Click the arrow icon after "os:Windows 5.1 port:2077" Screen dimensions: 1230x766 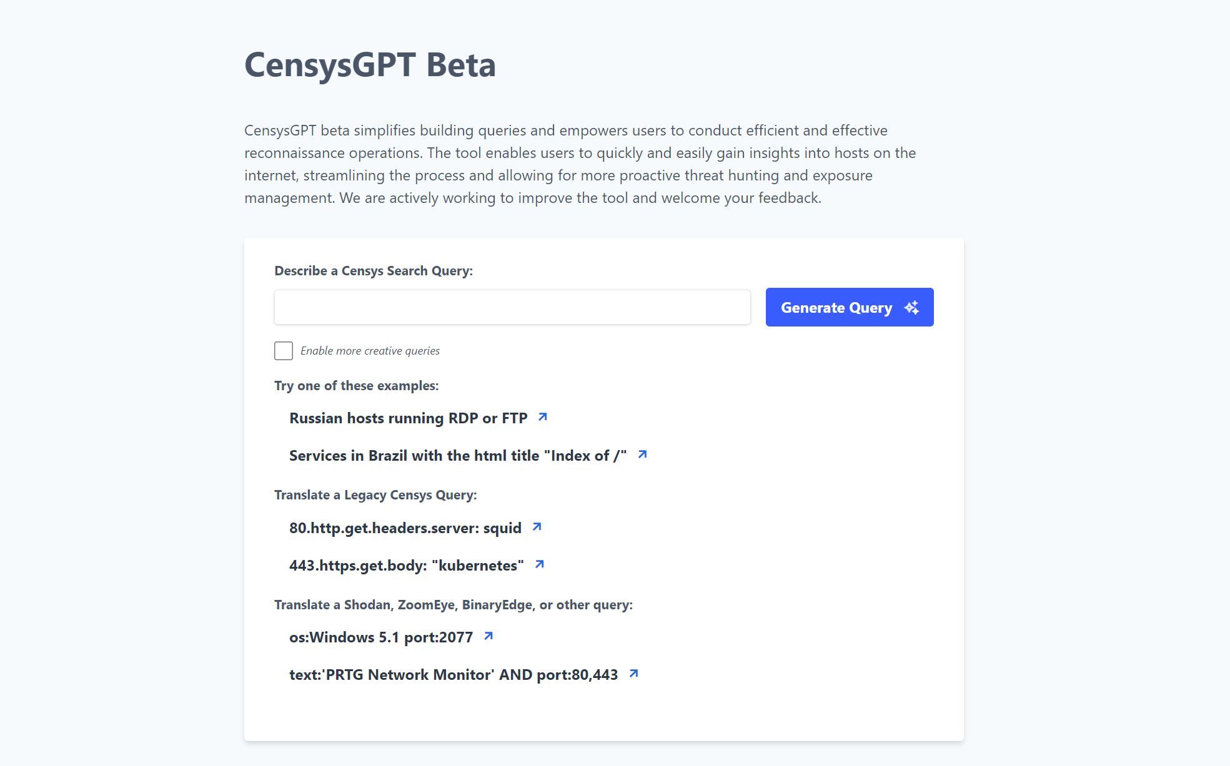(490, 636)
